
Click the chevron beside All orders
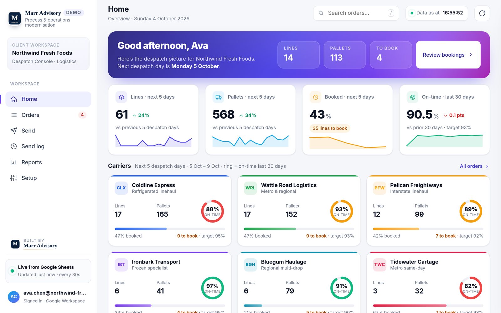[x=487, y=167]
